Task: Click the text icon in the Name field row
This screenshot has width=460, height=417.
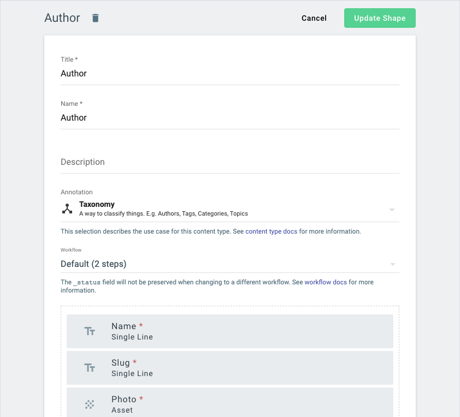Action: (x=90, y=331)
